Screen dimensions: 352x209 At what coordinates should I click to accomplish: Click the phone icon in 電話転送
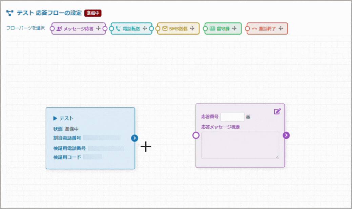click(118, 28)
